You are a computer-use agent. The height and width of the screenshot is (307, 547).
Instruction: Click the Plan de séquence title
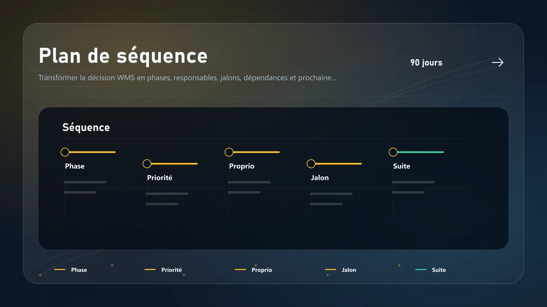click(x=123, y=55)
